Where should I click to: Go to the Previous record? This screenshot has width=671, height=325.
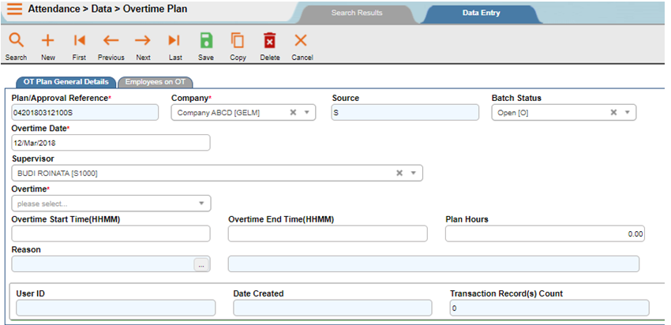tap(111, 41)
